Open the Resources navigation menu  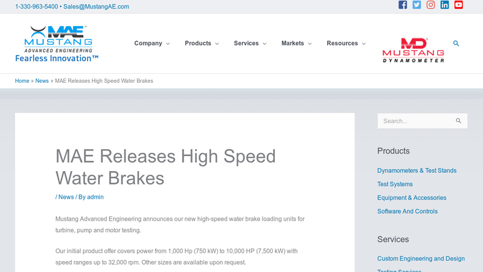tap(346, 44)
